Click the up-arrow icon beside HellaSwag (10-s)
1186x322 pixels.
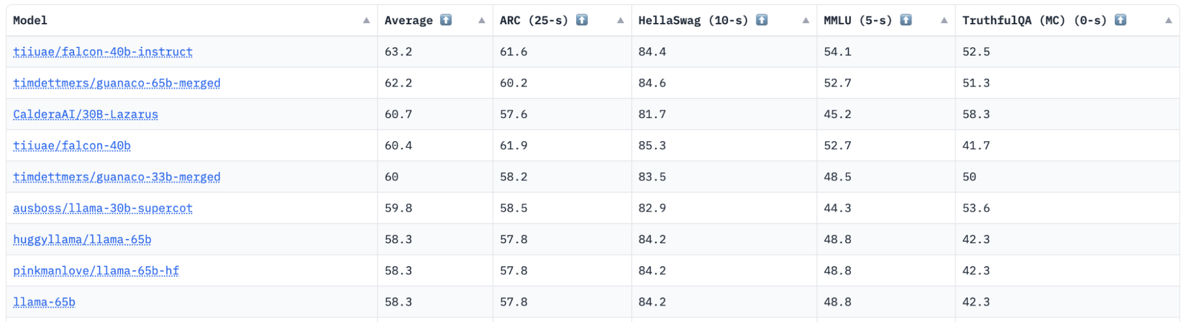click(762, 20)
